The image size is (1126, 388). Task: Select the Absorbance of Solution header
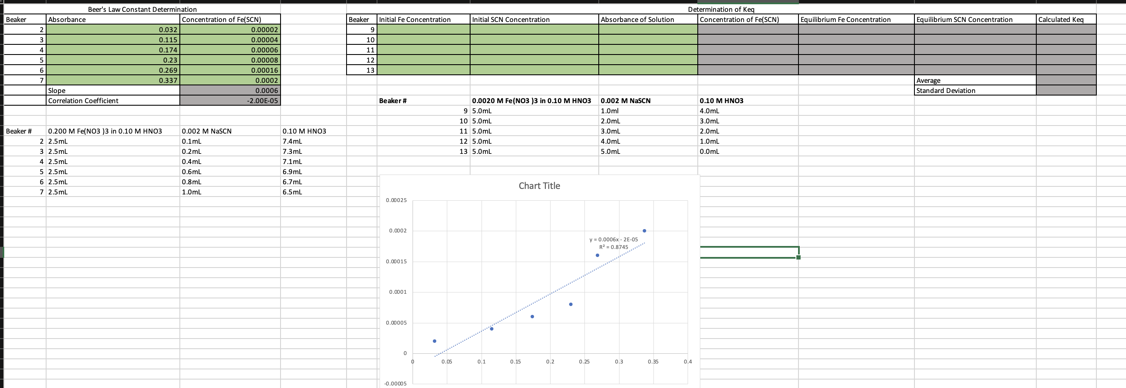pyautogui.click(x=648, y=19)
